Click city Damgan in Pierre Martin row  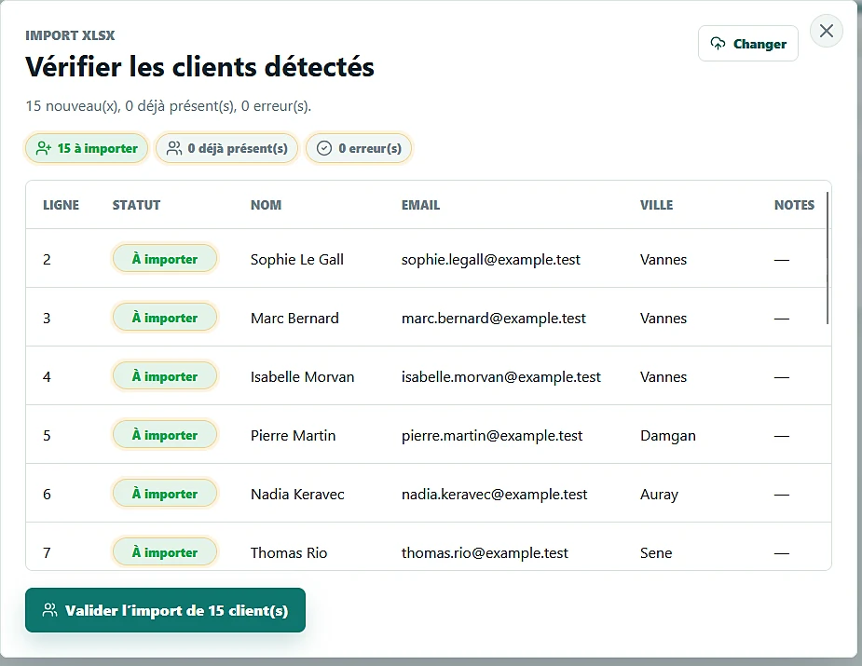[x=668, y=436]
